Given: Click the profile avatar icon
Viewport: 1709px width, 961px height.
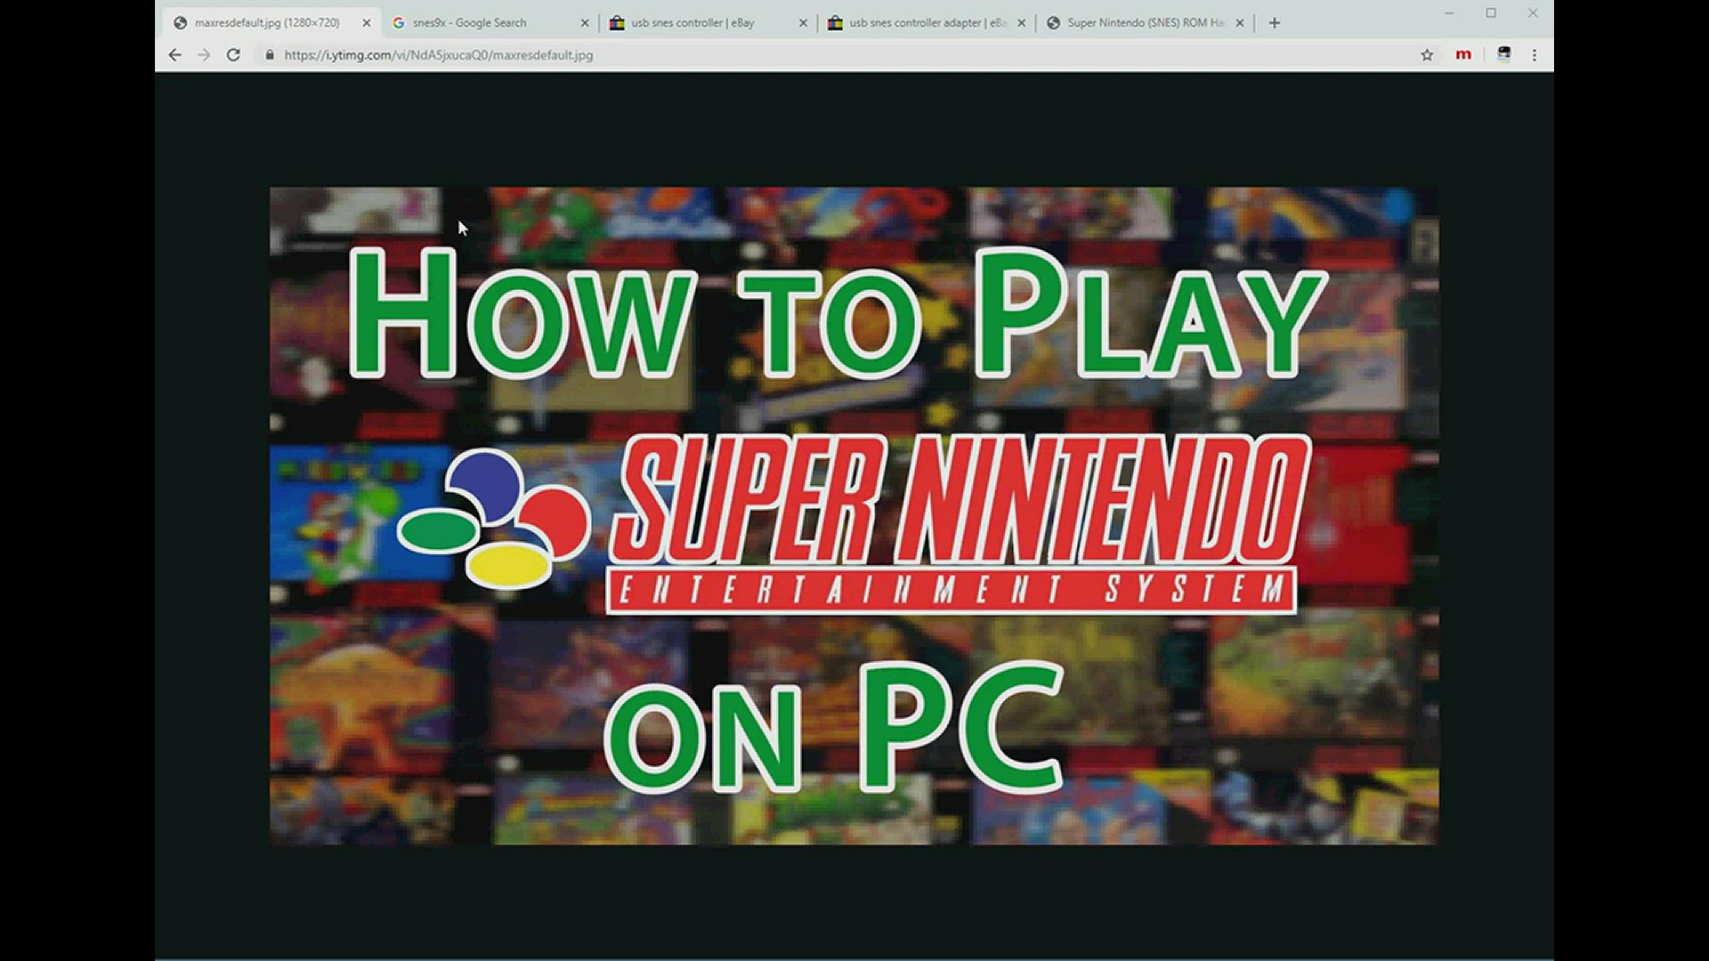Looking at the screenshot, I should [1503, 55].
